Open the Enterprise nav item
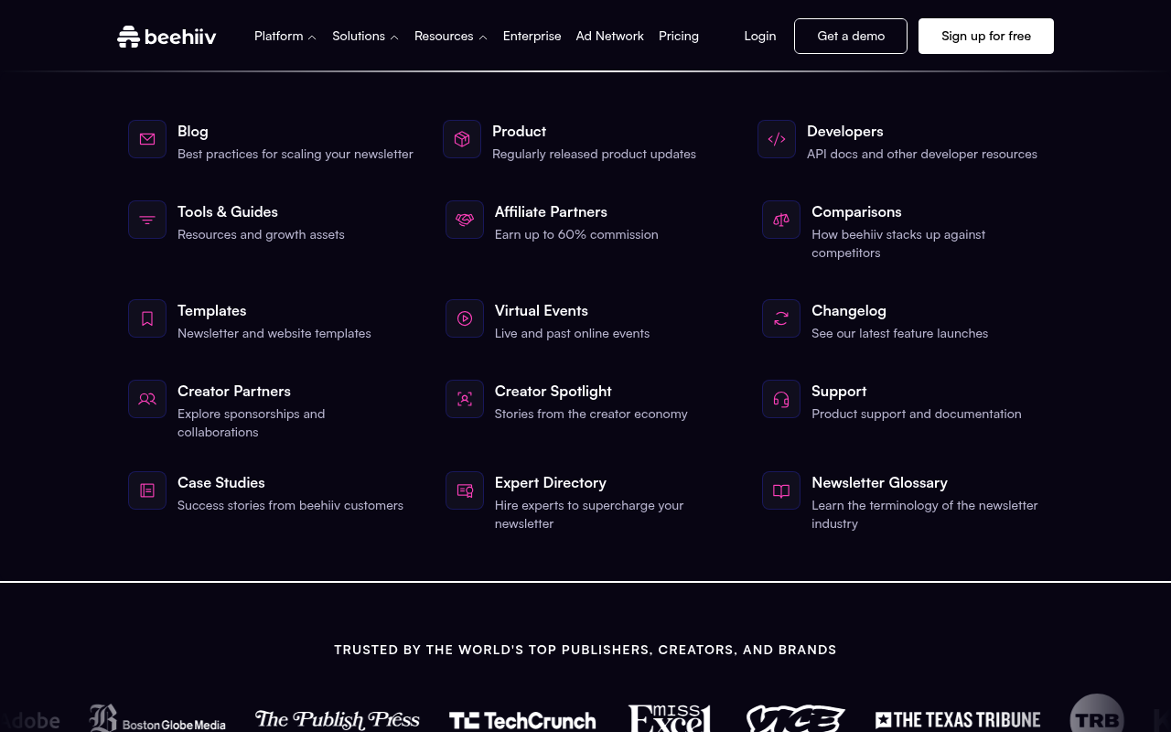Screen dimensions: 1171x732 click(x=532, y=36)
